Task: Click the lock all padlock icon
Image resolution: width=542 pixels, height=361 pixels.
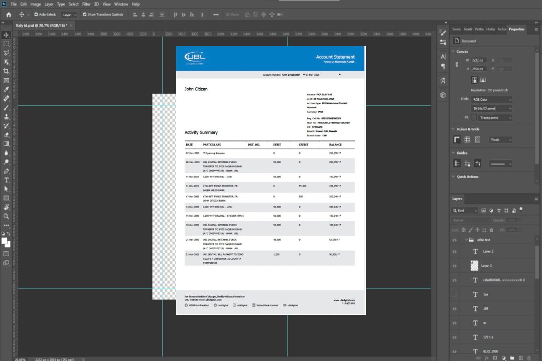Action: coord(491,230)
